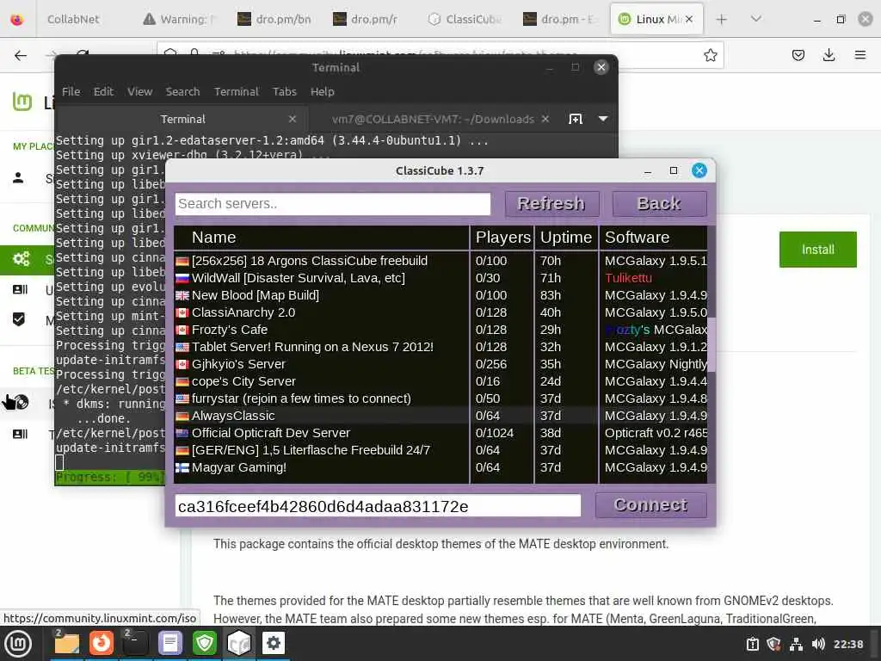The image size is (881, 661).
Task: Bookmark this page with the star icon
Action: [x=710, y=55]
